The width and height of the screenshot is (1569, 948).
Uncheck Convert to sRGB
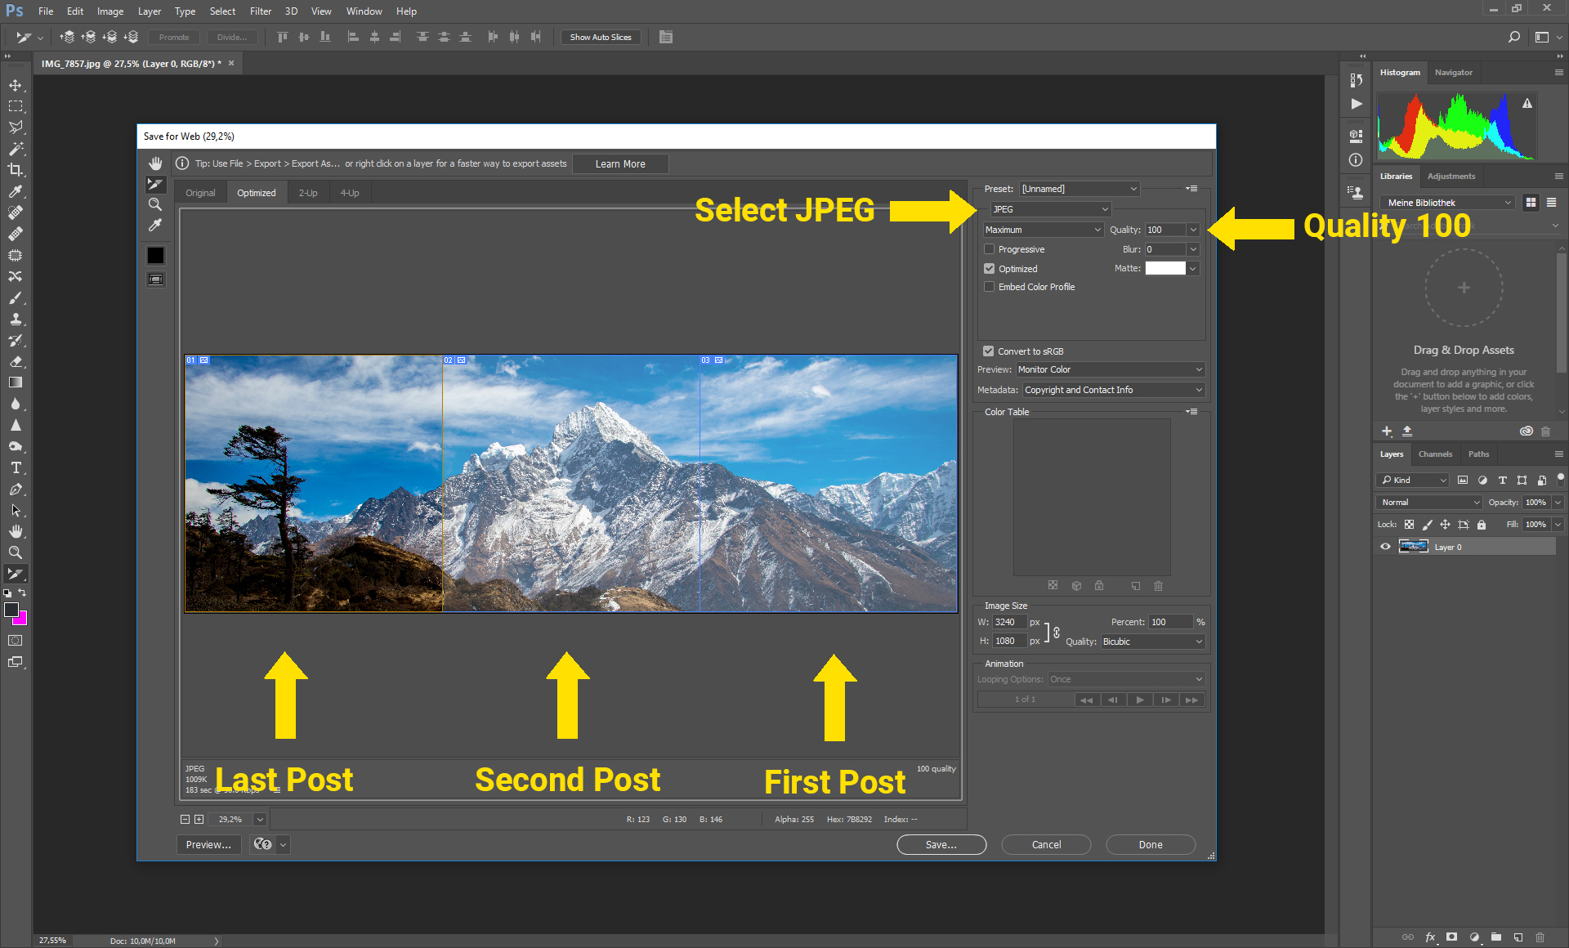[988, 351]
